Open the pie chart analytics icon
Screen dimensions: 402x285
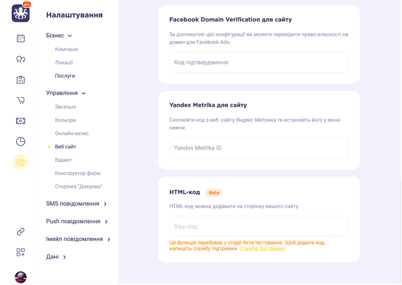coord(21,141)
